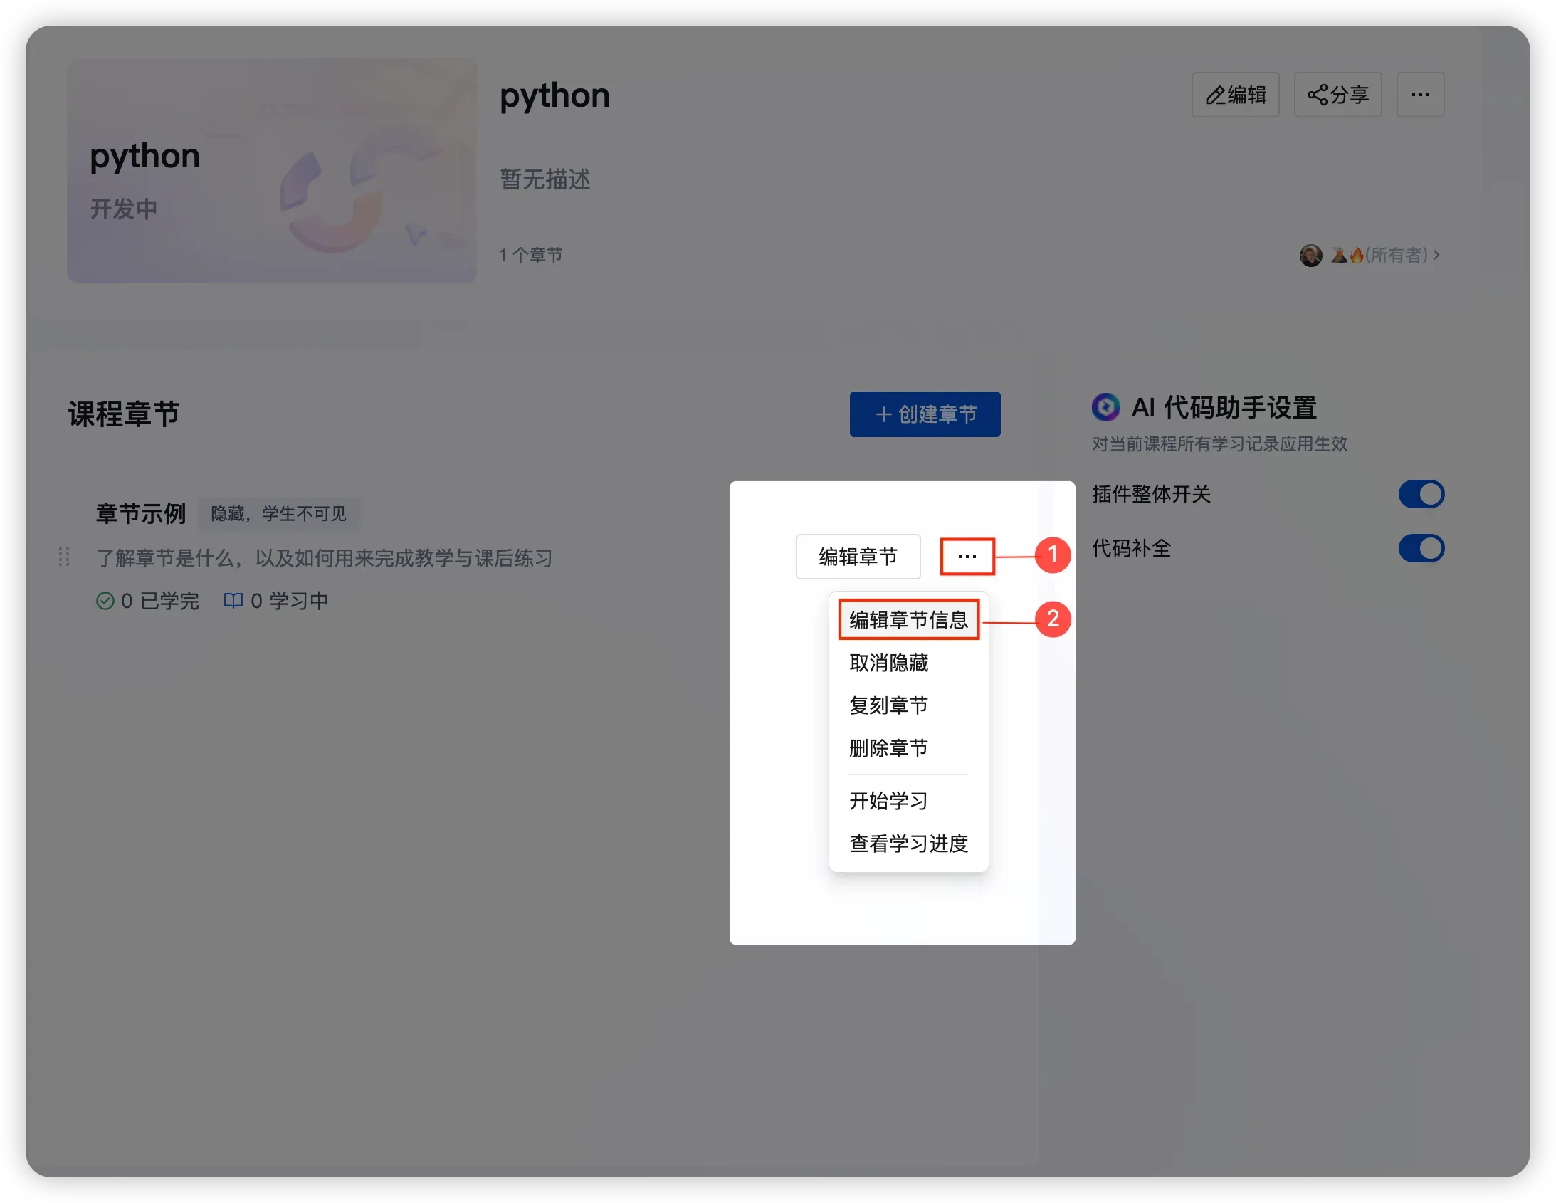Click Start Learning menu entry

tap(888, 801)
